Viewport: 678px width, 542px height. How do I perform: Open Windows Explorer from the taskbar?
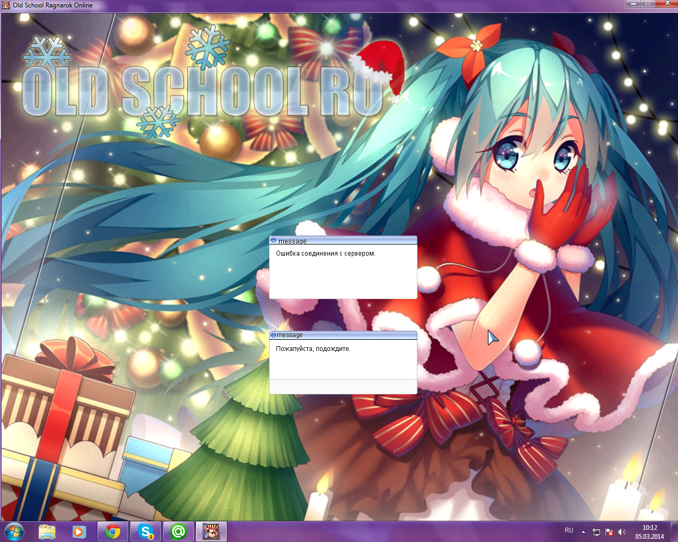(47, 531)
